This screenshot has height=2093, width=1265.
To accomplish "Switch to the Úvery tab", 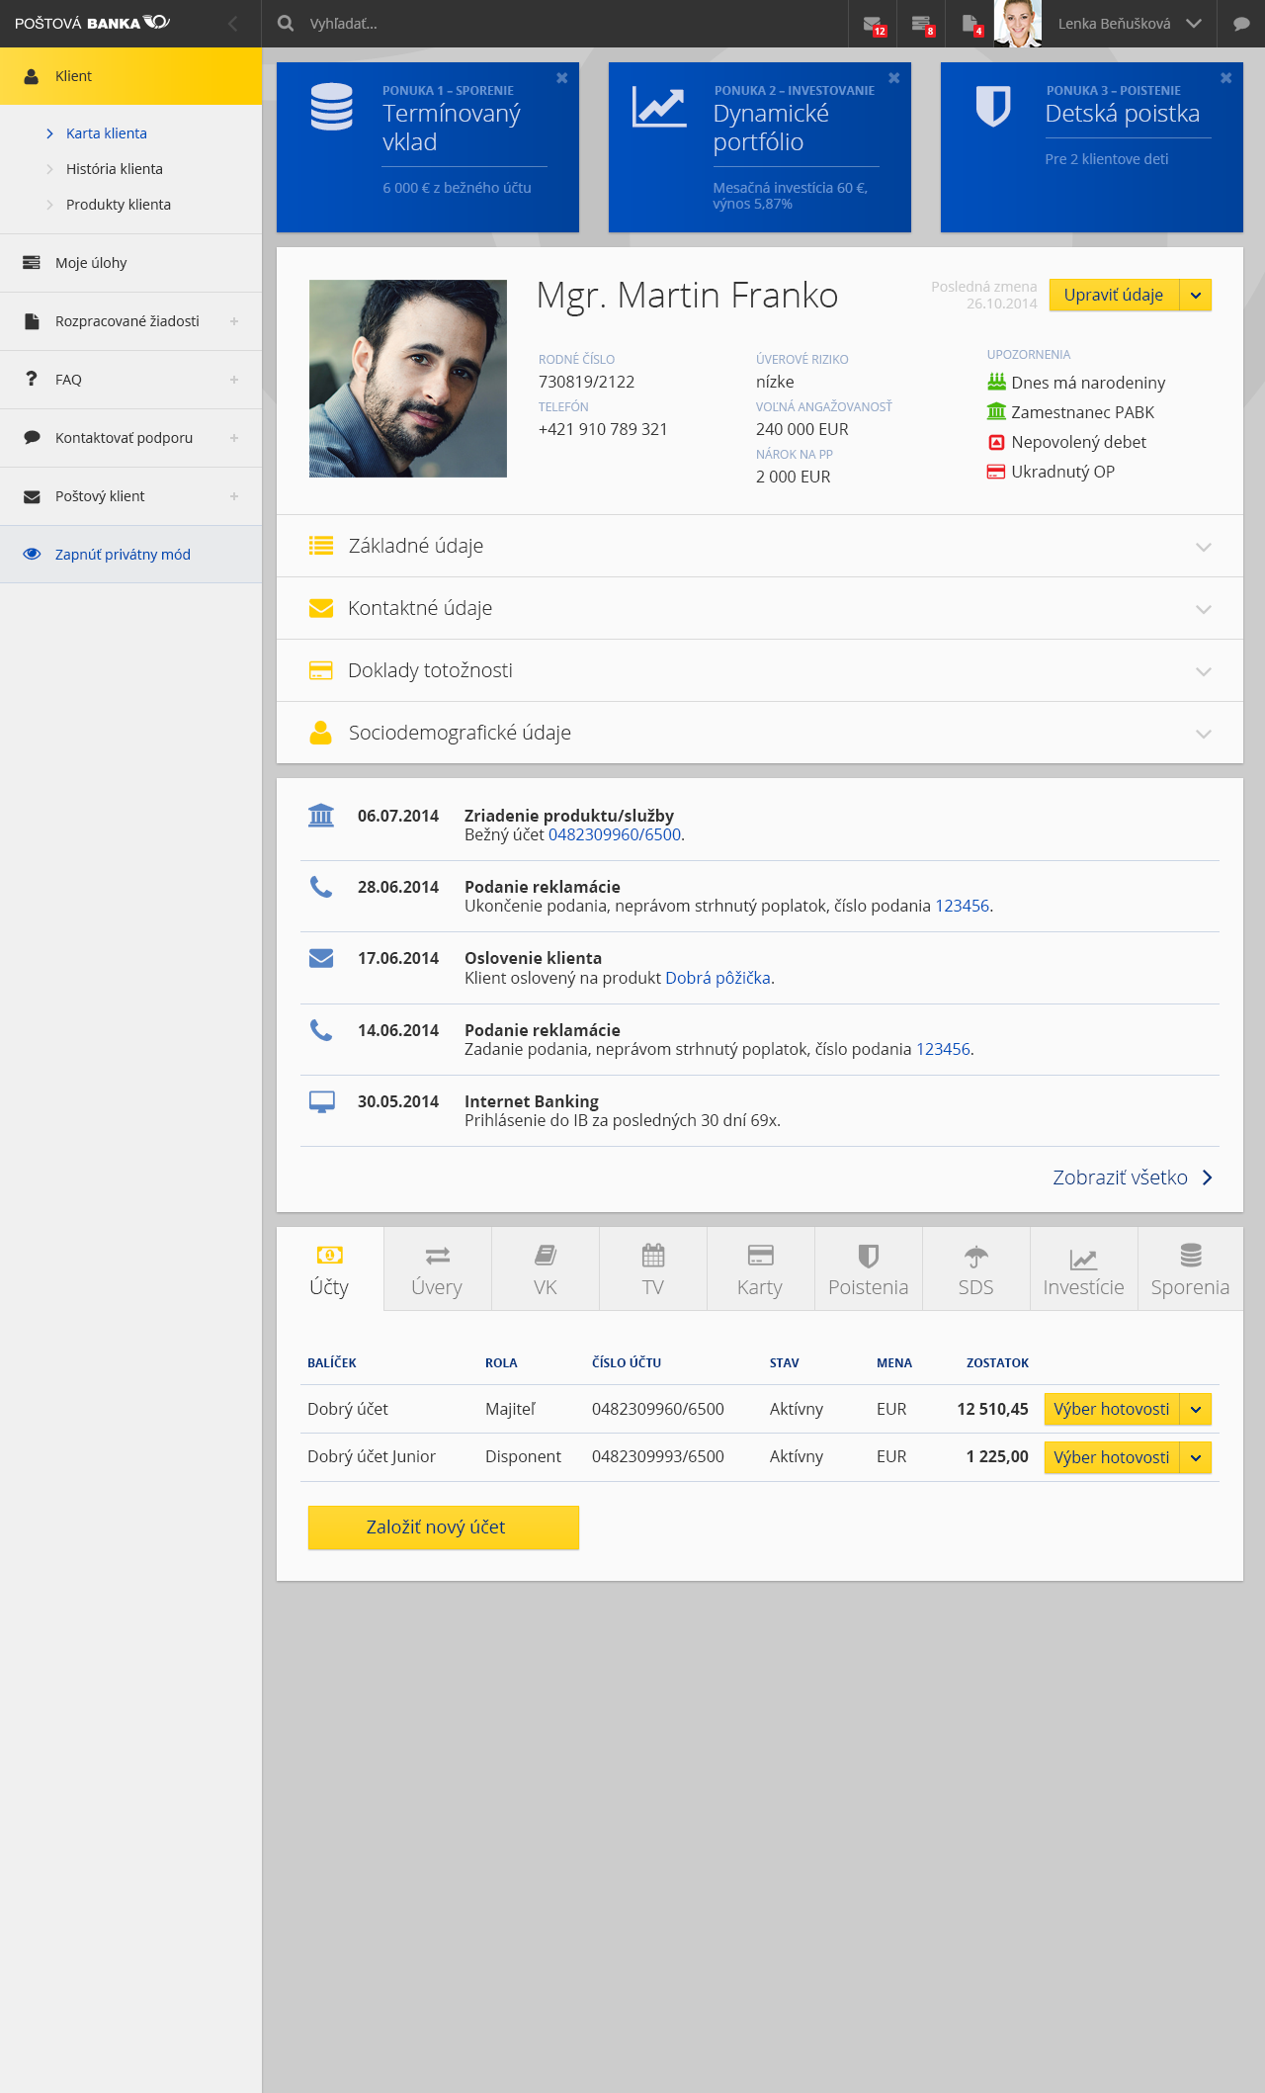I will pyautogui.click(x=438, y=1269).
